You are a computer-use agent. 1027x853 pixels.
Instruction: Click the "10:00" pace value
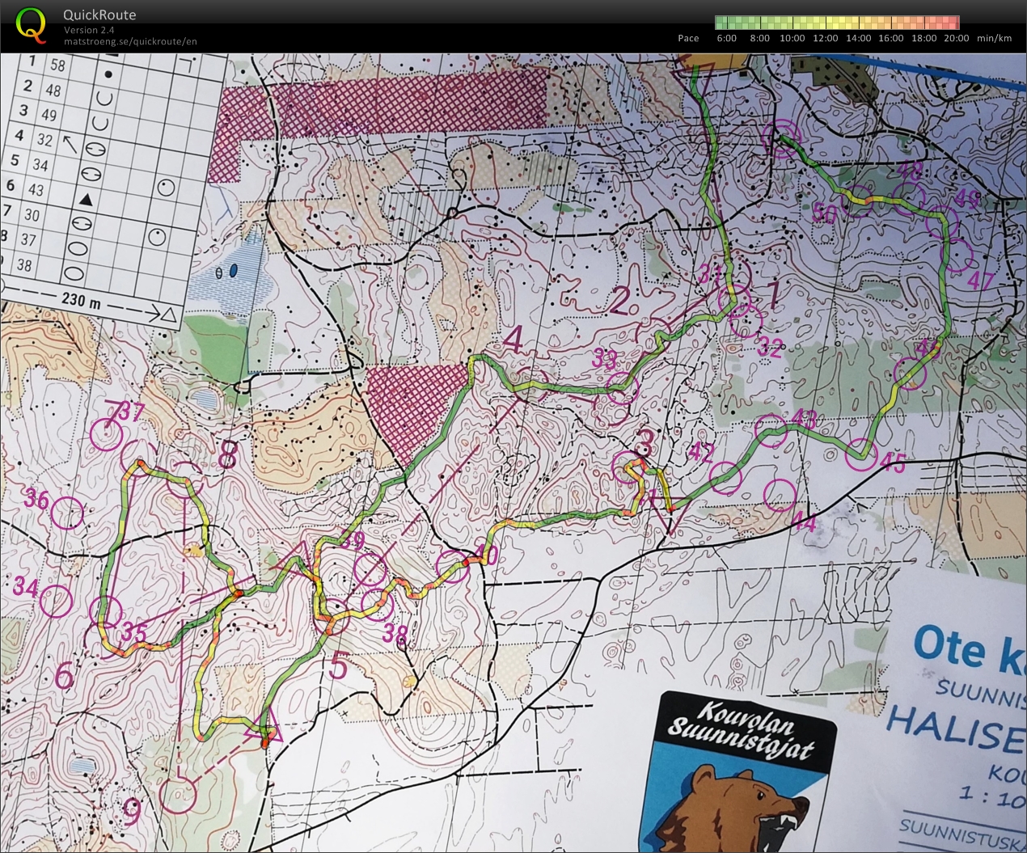pyautogui.click(x=792, y=38)
